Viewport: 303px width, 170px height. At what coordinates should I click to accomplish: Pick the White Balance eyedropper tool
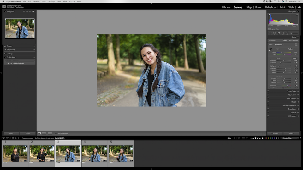(x=270, y=49)
